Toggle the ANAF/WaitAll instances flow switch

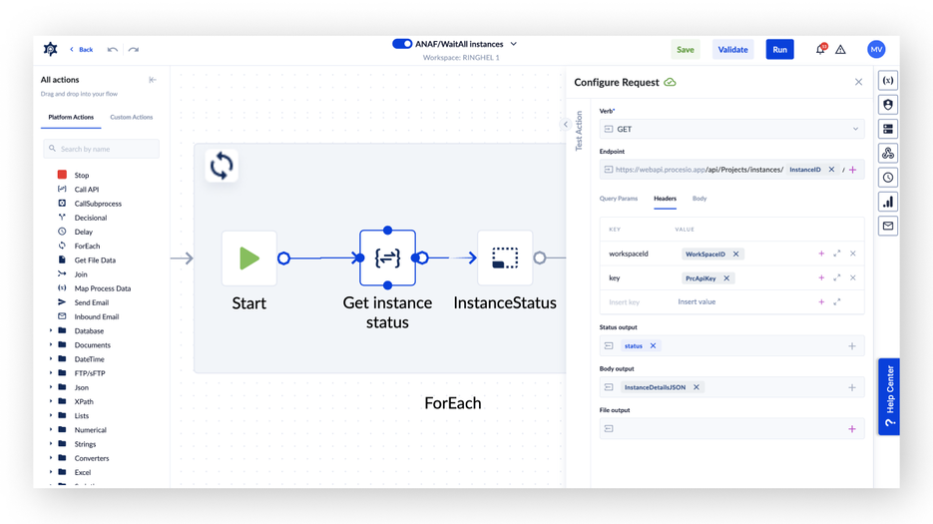tap(402, 44)
